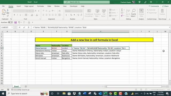Click the Paste clipboard icon
Screen dimensions: 171x96
[3, 11]
